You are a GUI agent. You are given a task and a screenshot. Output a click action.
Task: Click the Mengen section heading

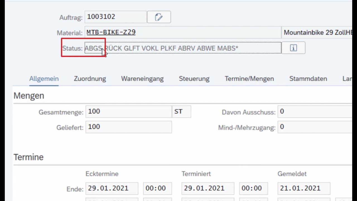pos(29,96)
